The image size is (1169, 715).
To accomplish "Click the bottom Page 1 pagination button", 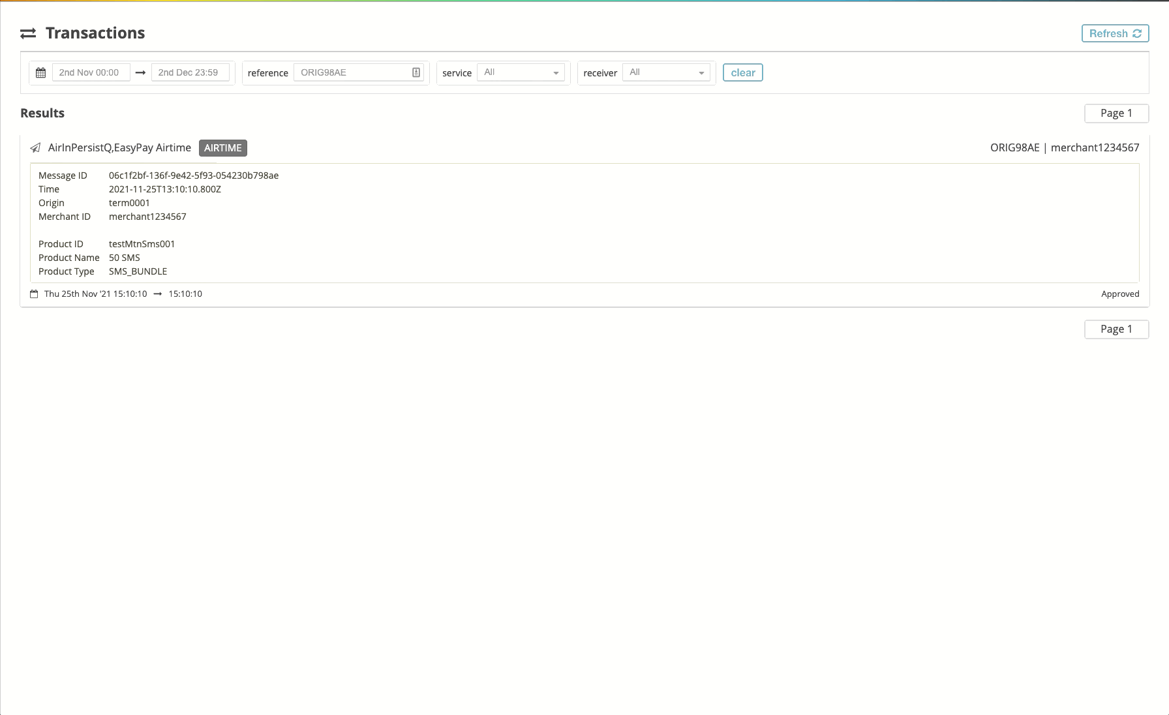I will click(1116, 329).
